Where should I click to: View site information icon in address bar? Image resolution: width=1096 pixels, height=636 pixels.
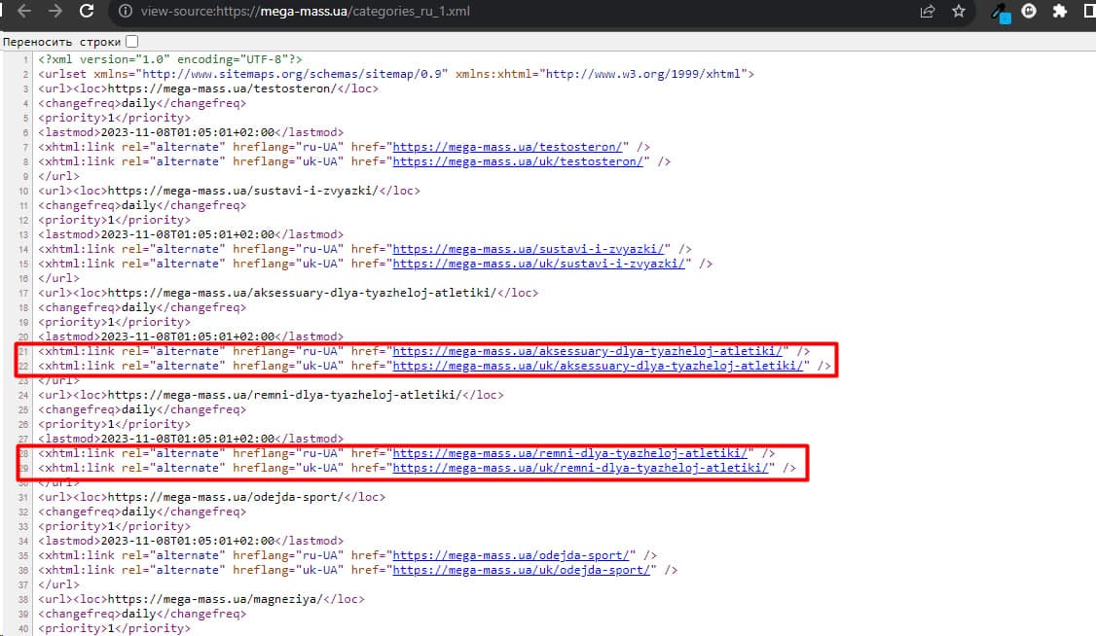pyautogui.click(x=126, y=11)
